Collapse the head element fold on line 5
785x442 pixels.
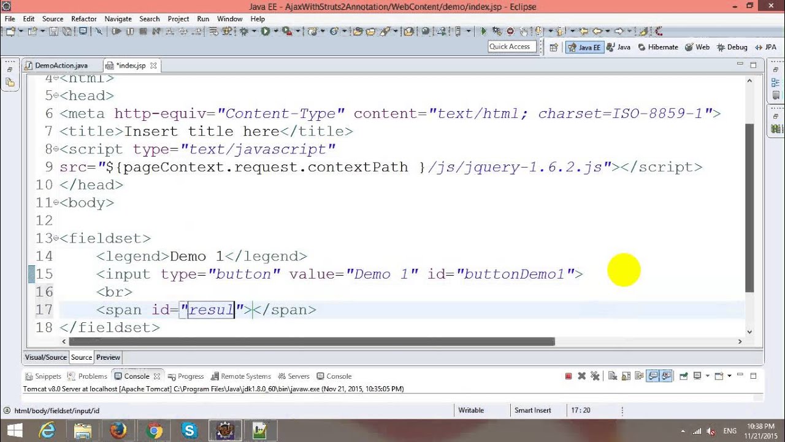[56, 95]
